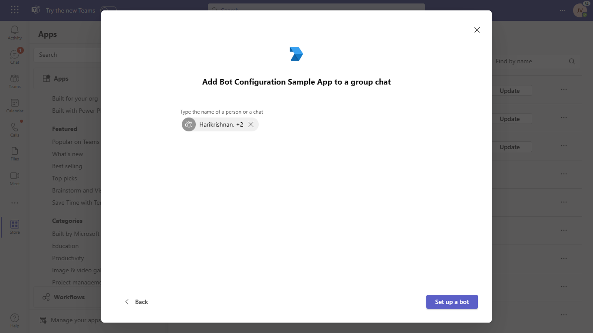Expand the Workflows section

pos(67,297)
